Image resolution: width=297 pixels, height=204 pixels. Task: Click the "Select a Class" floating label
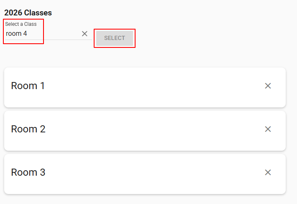point(21,24)
